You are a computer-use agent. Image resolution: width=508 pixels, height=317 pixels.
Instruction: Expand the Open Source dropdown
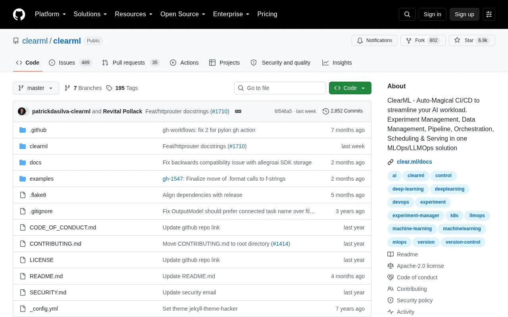coord(183,14)
